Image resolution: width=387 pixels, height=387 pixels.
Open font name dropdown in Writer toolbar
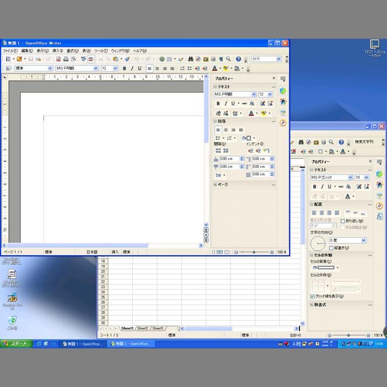click(x=96, y=68)
